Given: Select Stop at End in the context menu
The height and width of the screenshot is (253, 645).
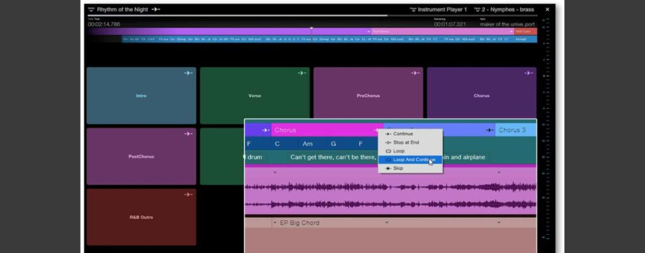Looking at the screenshot, I should pos(407,143).
